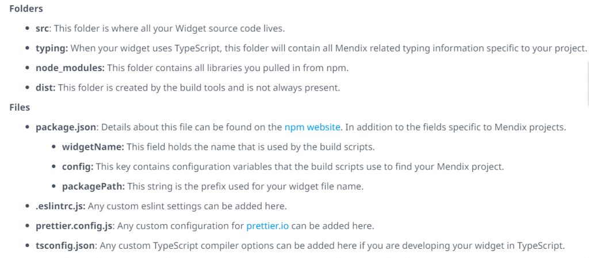The image size is (589, 258).
Task: Click the bold config key term
Action: click(77, 167)
